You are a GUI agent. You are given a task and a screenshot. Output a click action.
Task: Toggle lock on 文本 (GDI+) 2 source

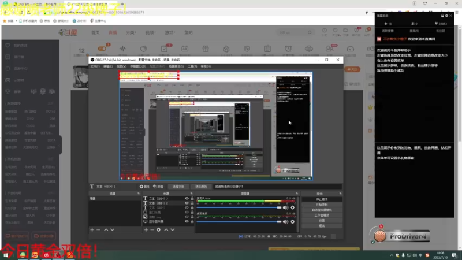(192, 203)
